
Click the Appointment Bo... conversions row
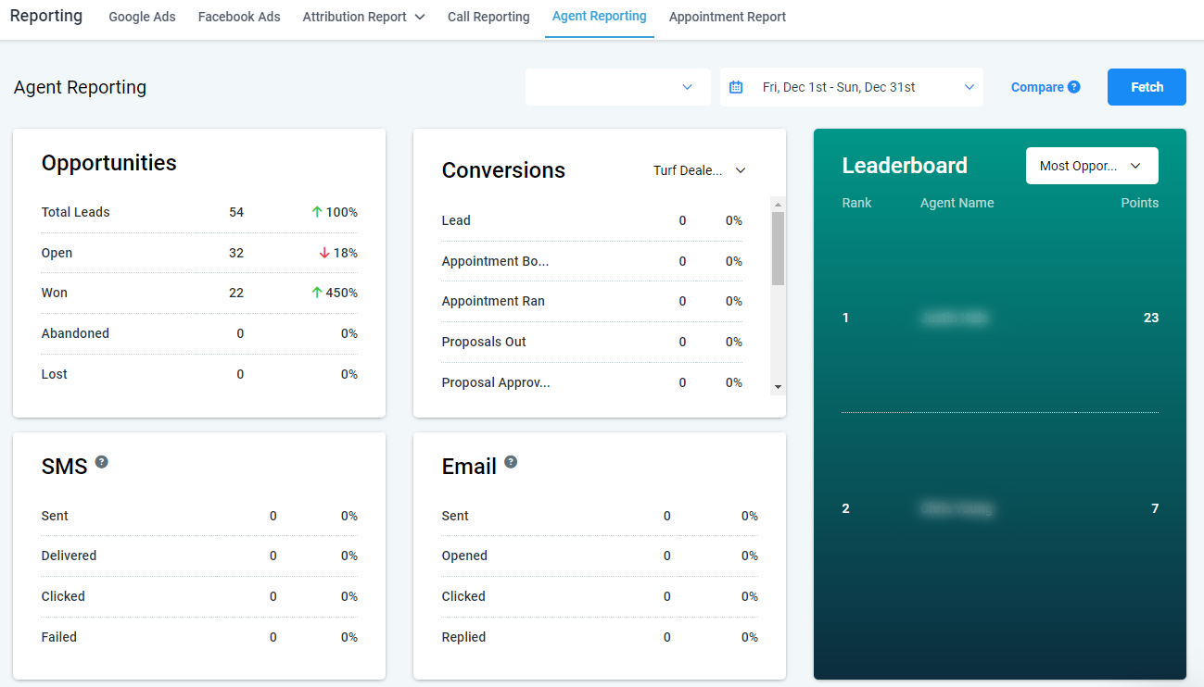592,261
